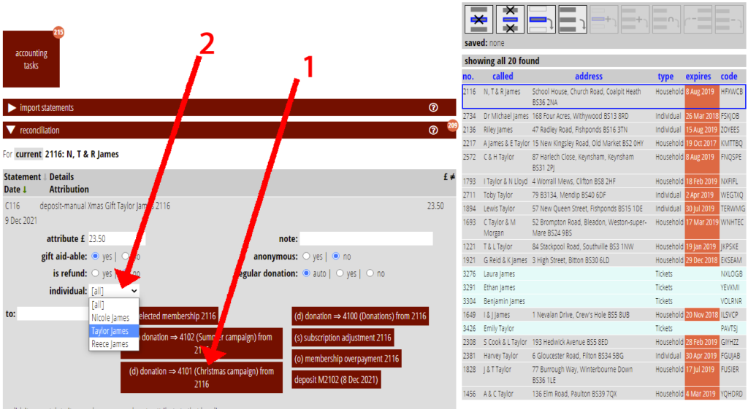Set regular donation to yes
This screenshot has width=748, height=409.
[x=340, y=273]
